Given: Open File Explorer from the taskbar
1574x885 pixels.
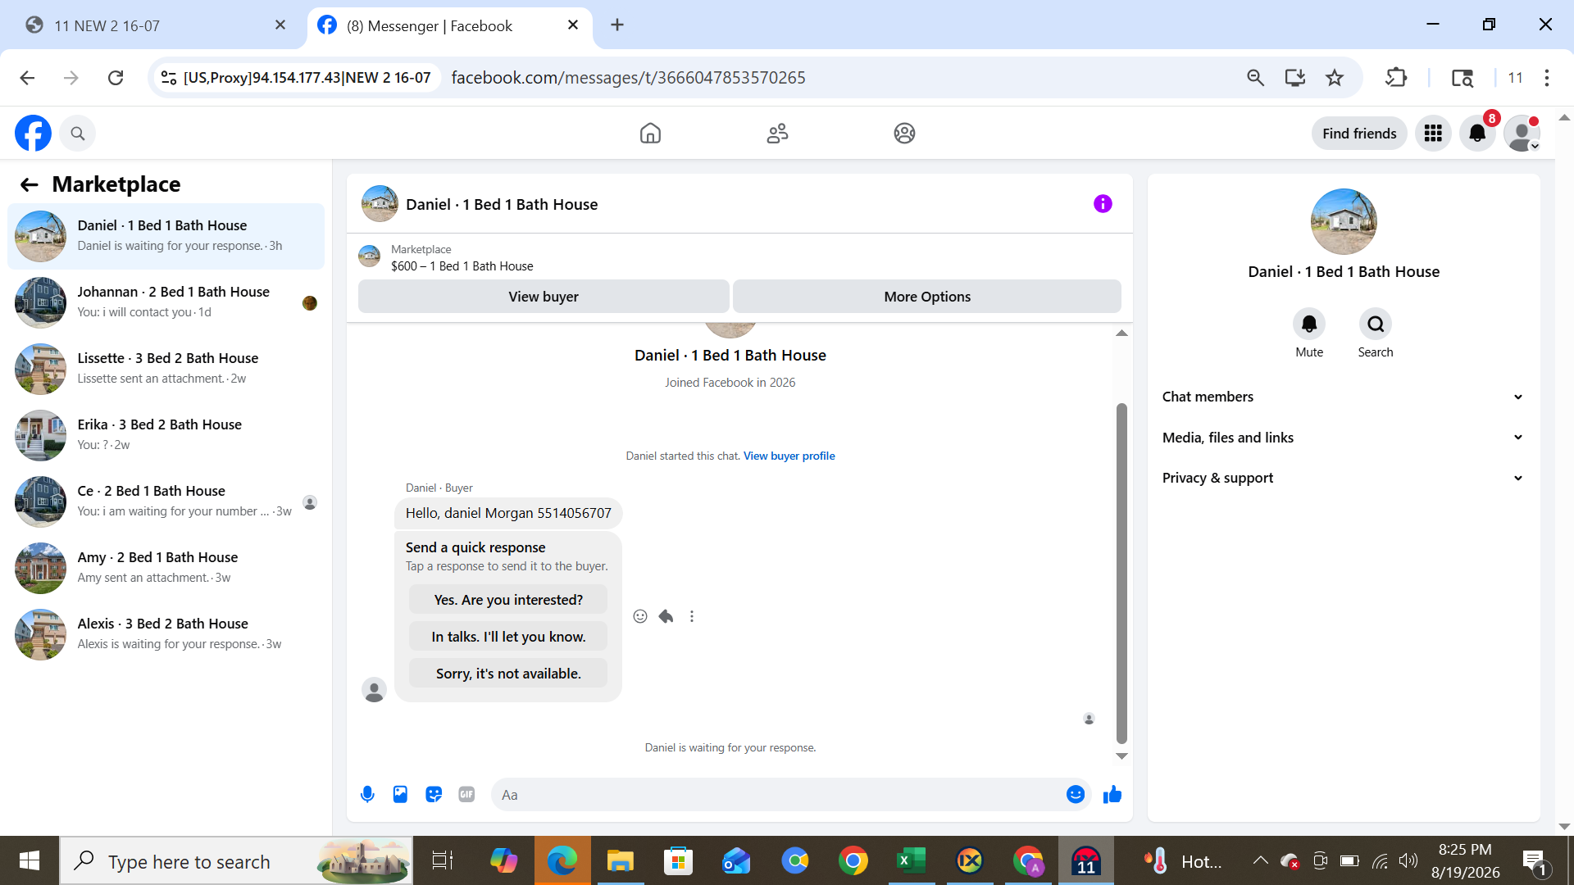Looking at the screenshot, I should click(x=621, y=860).
